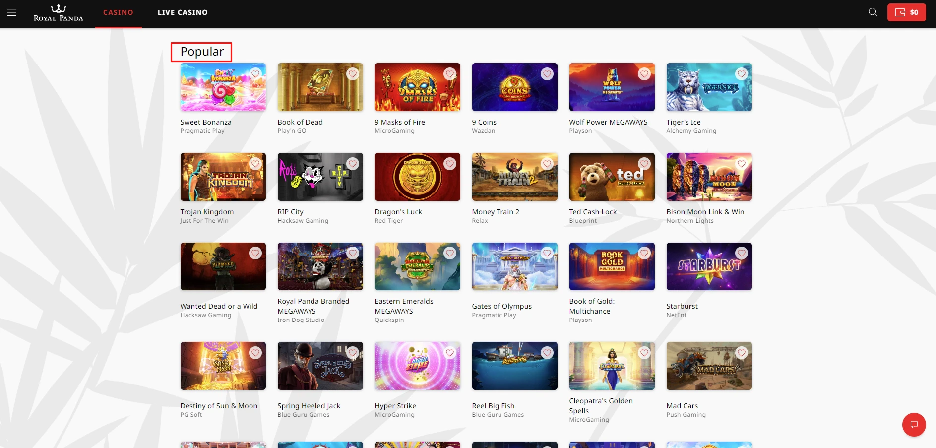
Task: Favorite Sweet Bonanza with heart icon
Action: point(255,74)
